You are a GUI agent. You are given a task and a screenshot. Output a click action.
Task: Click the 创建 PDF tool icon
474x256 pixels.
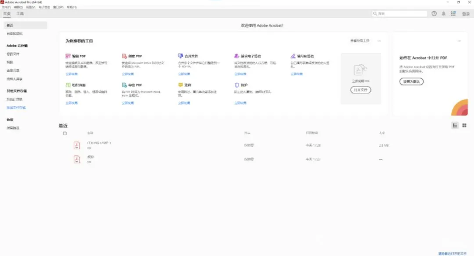click(x=124, y=56)
